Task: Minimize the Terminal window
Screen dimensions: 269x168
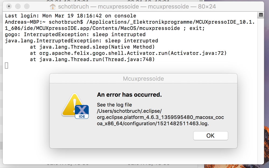Action: [18, 6]
